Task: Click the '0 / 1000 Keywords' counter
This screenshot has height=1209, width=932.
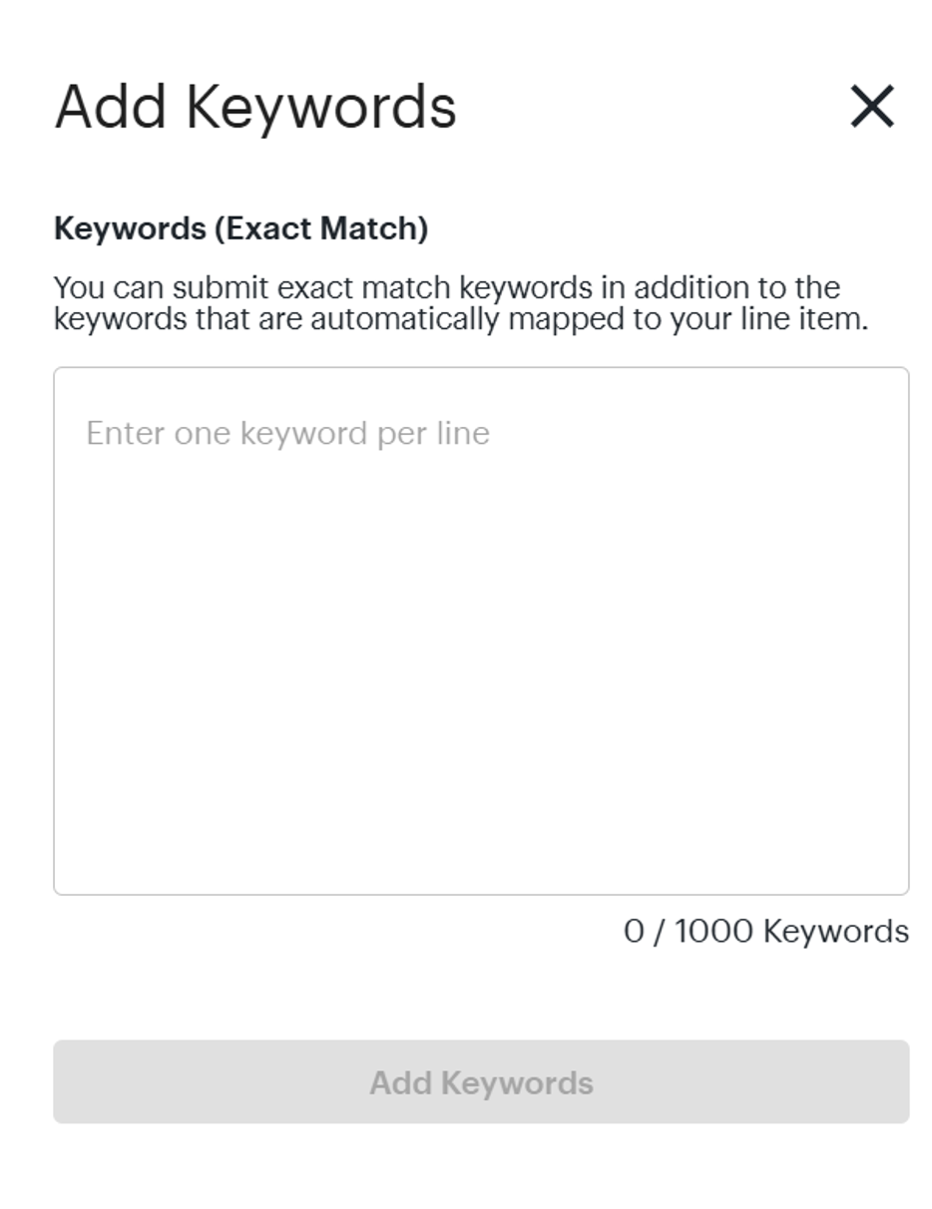Action: pyautogui.click(x=765, y=931)
